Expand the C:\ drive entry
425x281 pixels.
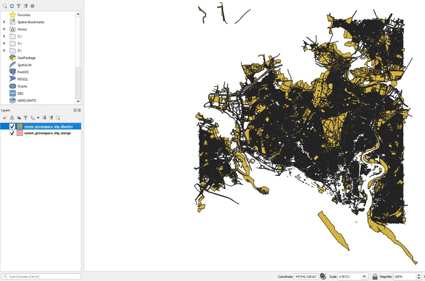coord(4,36)
